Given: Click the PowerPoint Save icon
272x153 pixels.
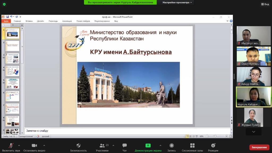Looking at the screenshot, I should point(7,17).
